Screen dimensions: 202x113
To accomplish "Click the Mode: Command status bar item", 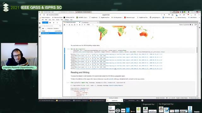I will [160, 98].
